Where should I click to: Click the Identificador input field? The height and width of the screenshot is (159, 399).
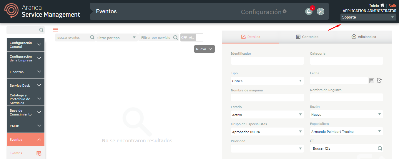click(267, 61)
